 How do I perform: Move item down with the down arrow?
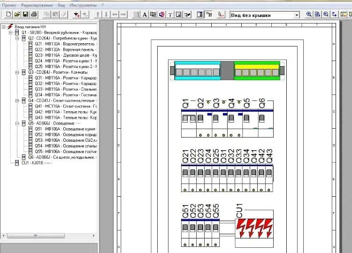106,15
